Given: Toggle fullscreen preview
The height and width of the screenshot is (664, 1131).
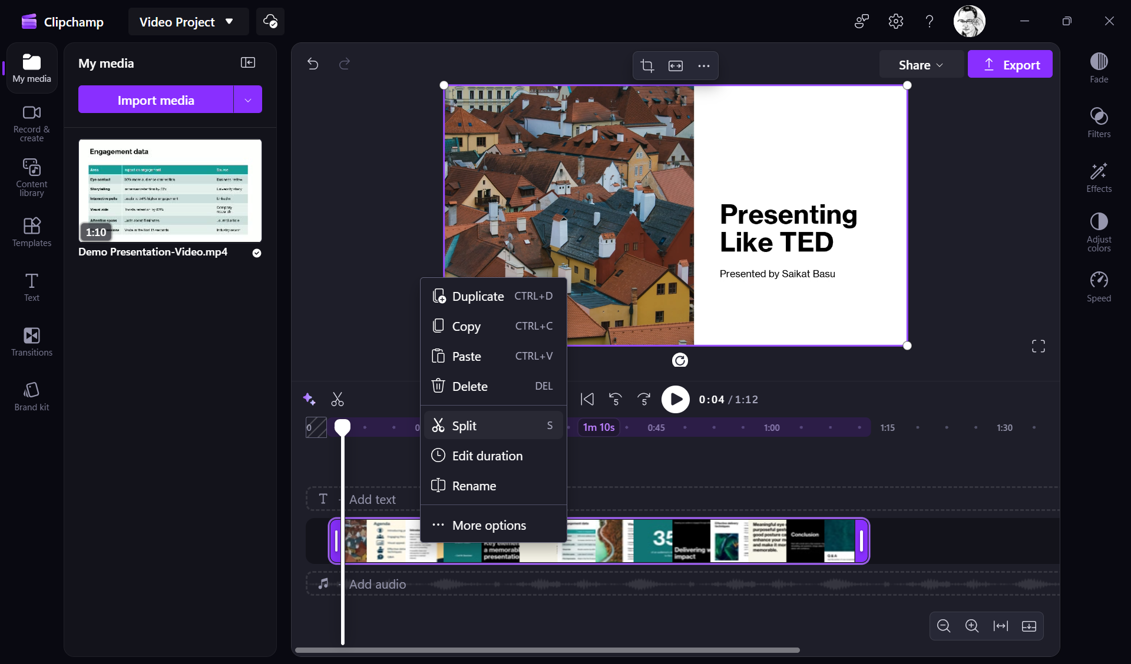Looking at the screenshot, I should [1039, 346].
